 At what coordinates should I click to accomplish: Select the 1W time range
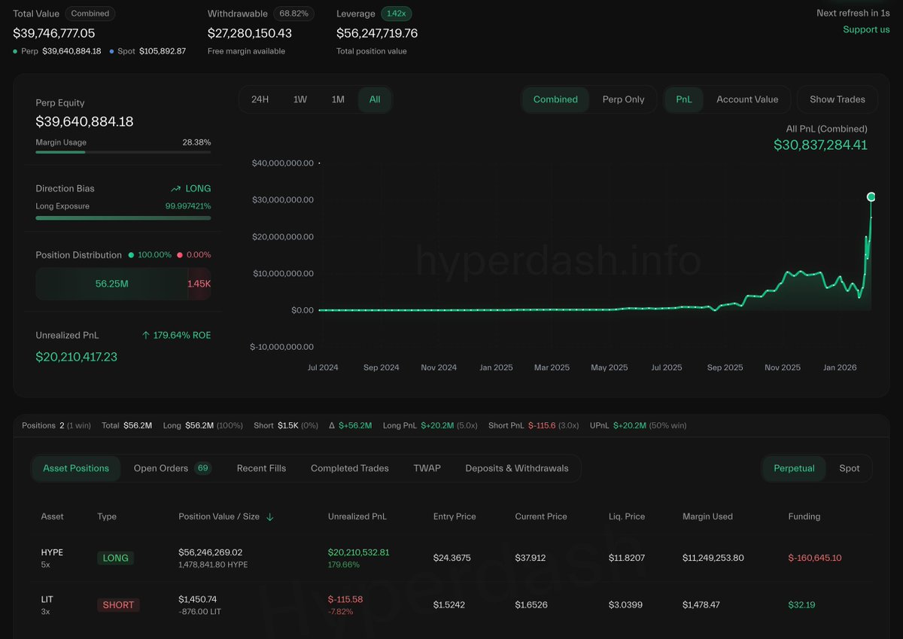(x=300, y=99)
